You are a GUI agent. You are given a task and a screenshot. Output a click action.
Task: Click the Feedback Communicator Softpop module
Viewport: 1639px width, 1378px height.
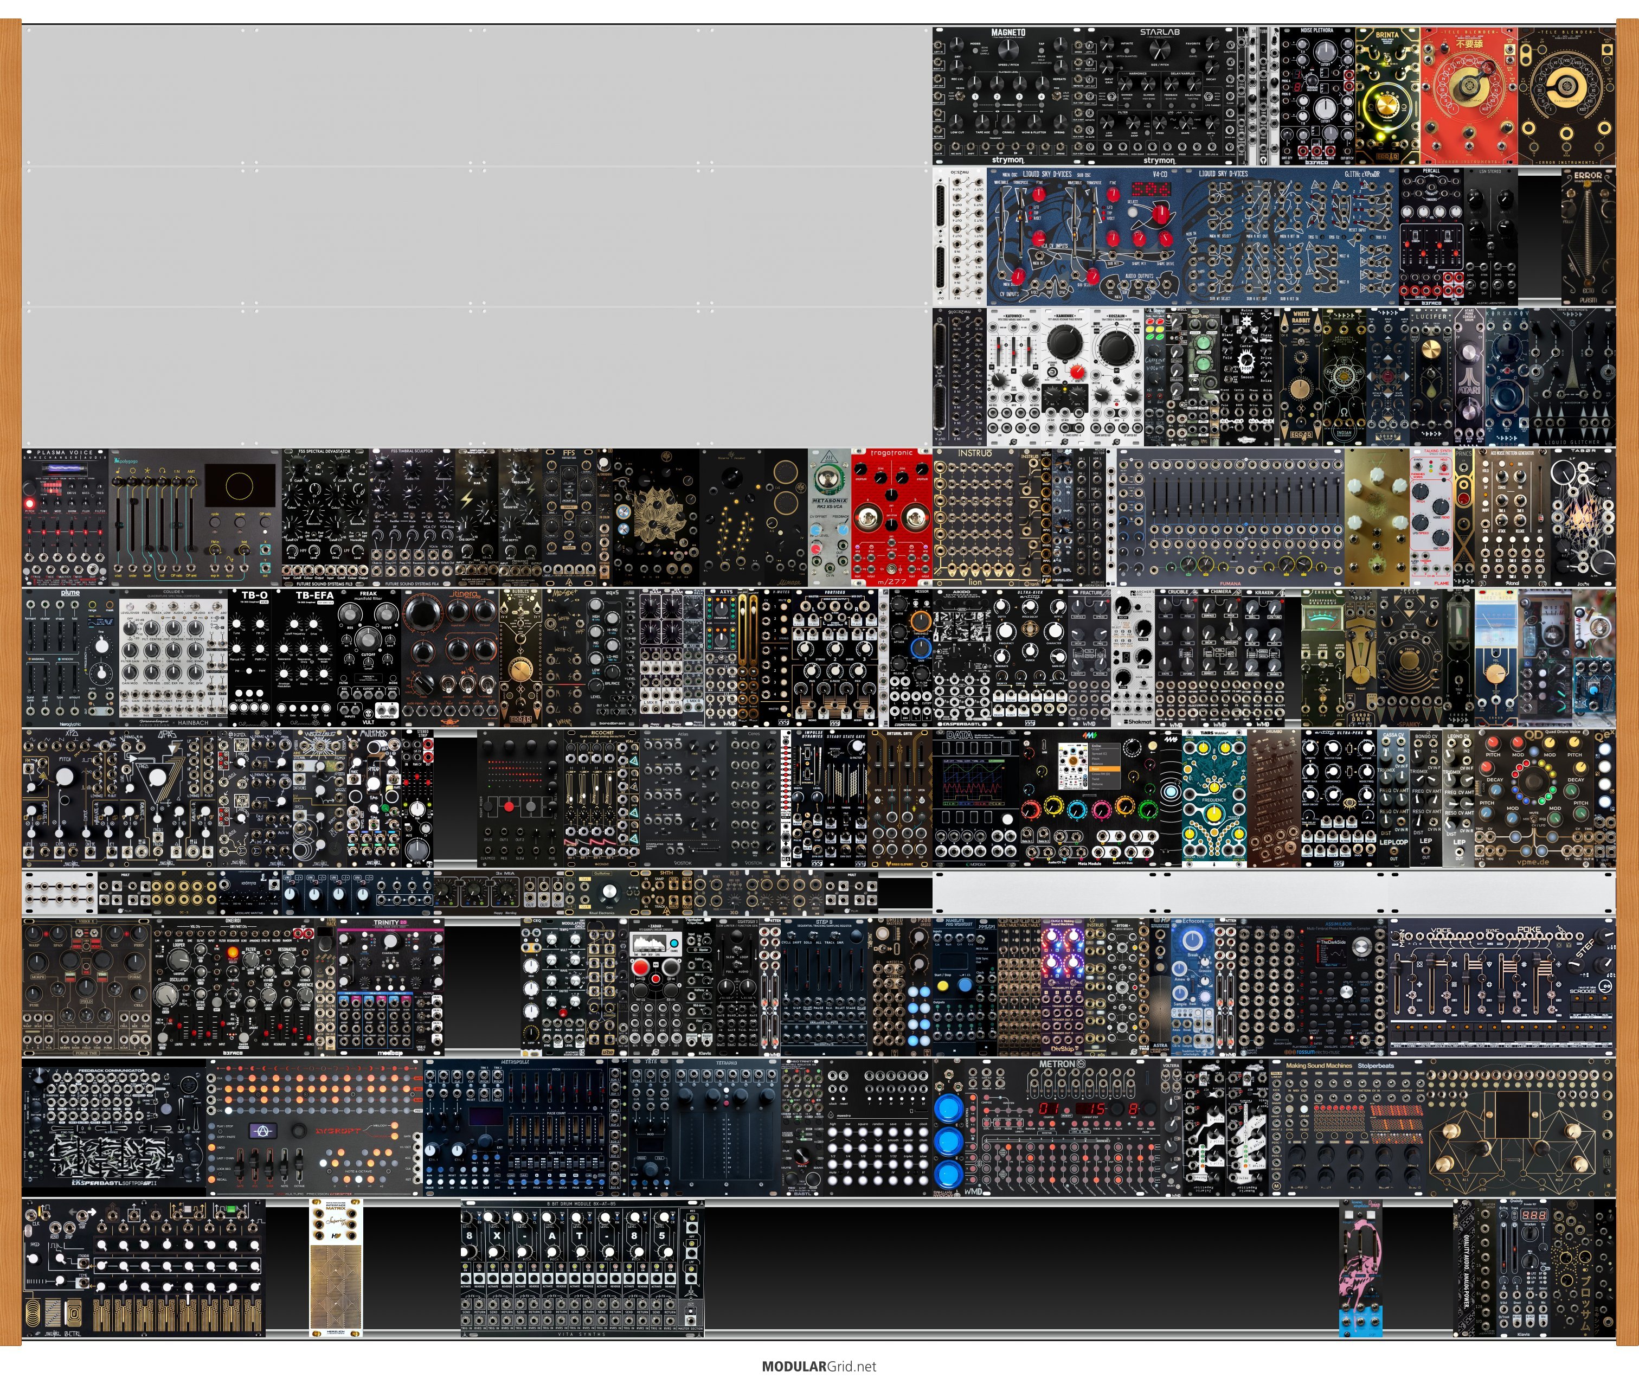point(114,1128)
